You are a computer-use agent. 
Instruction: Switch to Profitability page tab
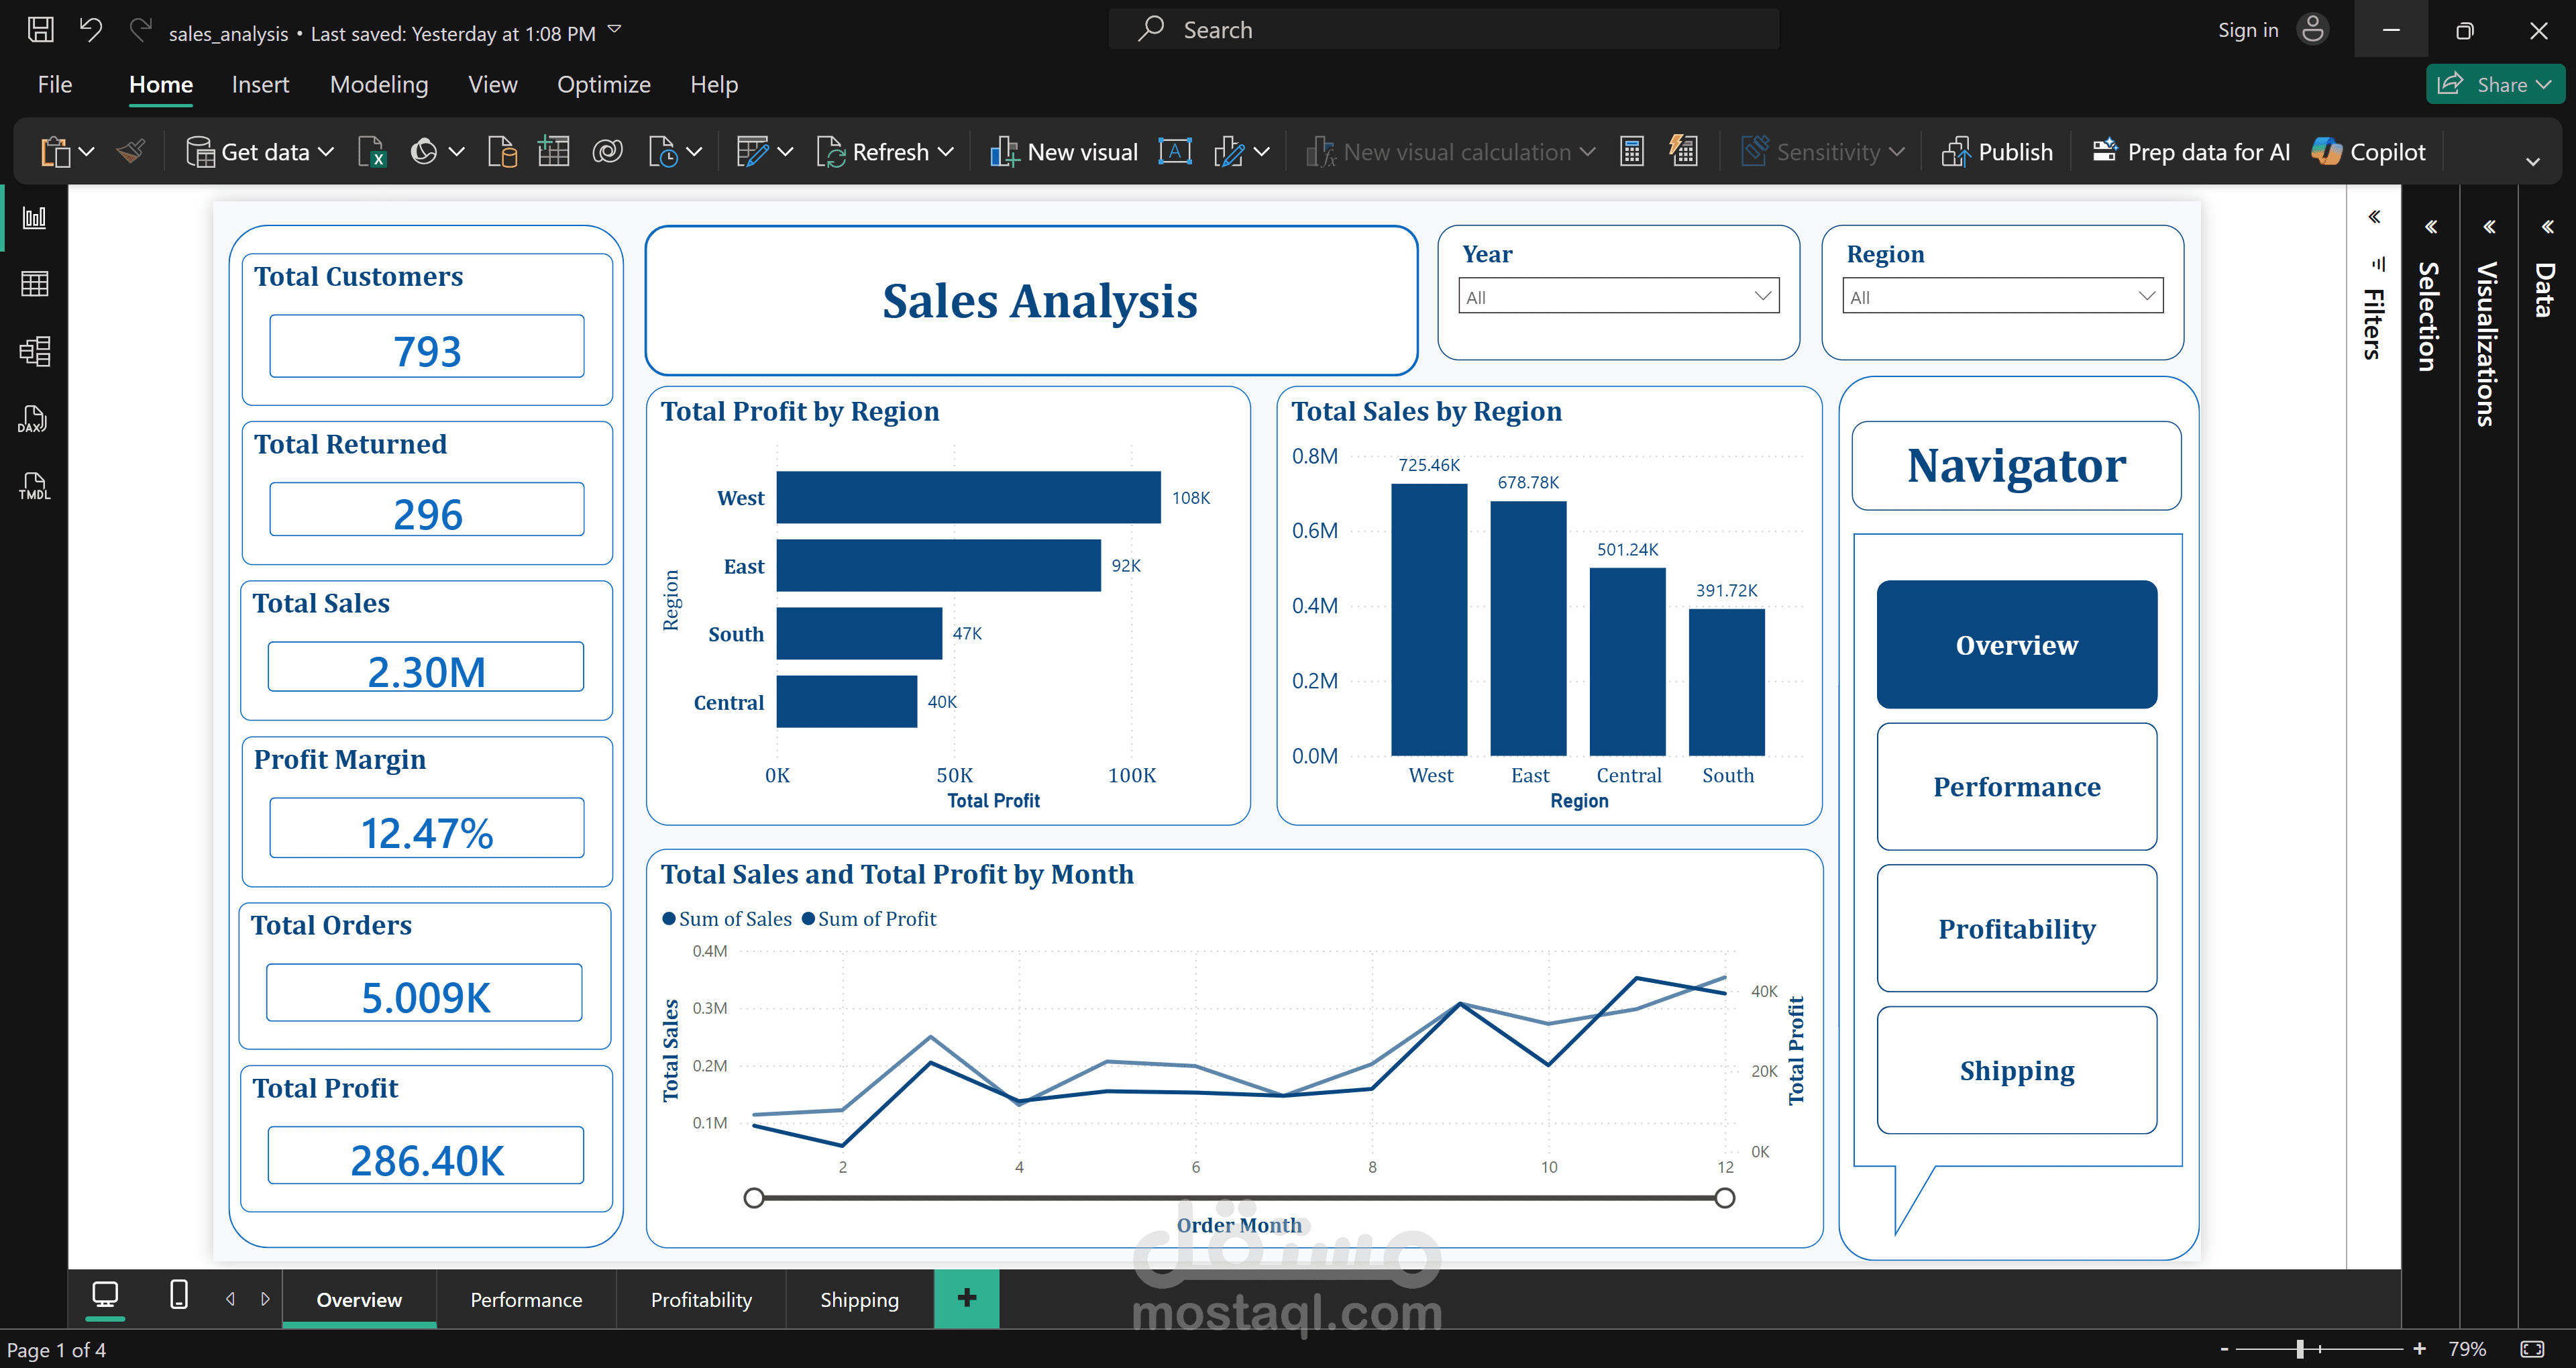pos(701,1300)
